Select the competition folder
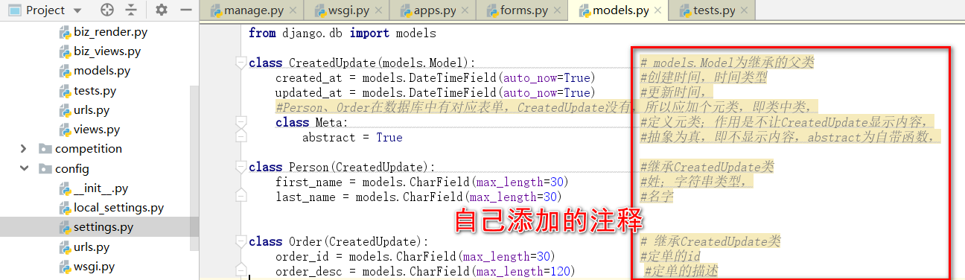The width and height of the screenshot is (965, 280). (x=88, y=149)
